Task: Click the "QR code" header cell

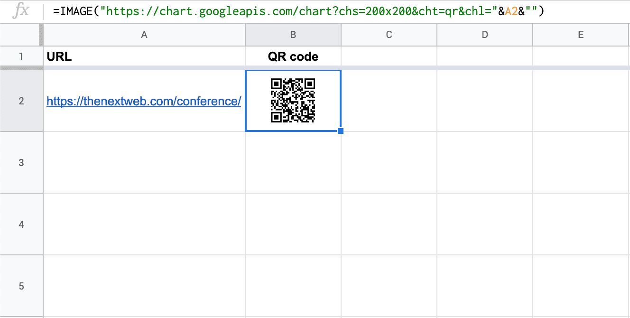Action: [293, 57]
